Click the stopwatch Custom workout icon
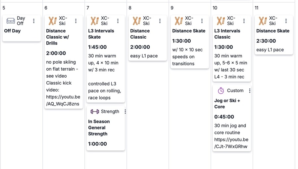The width and height of the screenshot is (298, 169). (221, 90)
